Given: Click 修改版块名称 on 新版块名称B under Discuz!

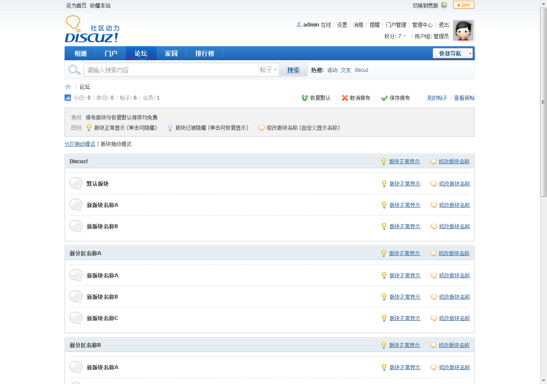Looking at the screenshot, I should [454, 226].
